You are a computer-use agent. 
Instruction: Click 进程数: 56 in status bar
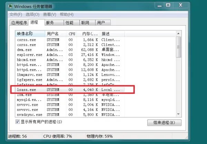click(18, 136)
